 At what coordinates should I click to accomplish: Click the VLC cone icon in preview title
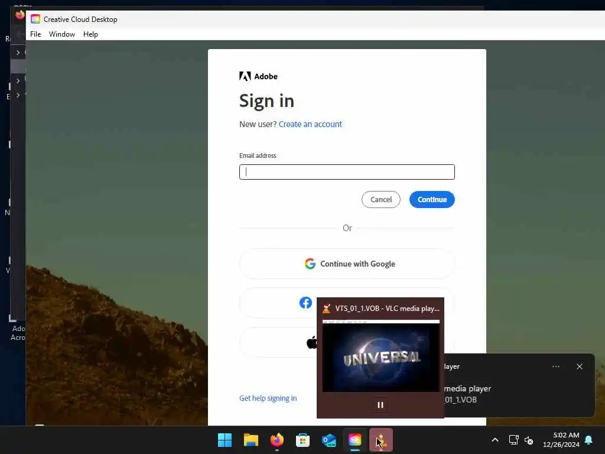(326, 308)
